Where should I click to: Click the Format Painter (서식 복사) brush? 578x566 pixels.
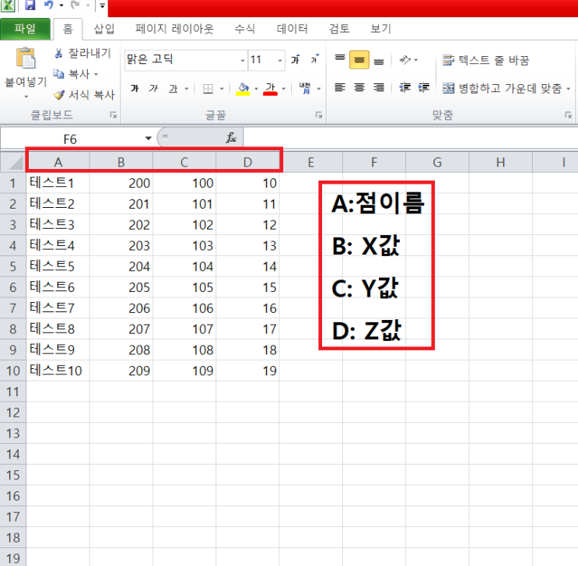(x=58, y=95)
